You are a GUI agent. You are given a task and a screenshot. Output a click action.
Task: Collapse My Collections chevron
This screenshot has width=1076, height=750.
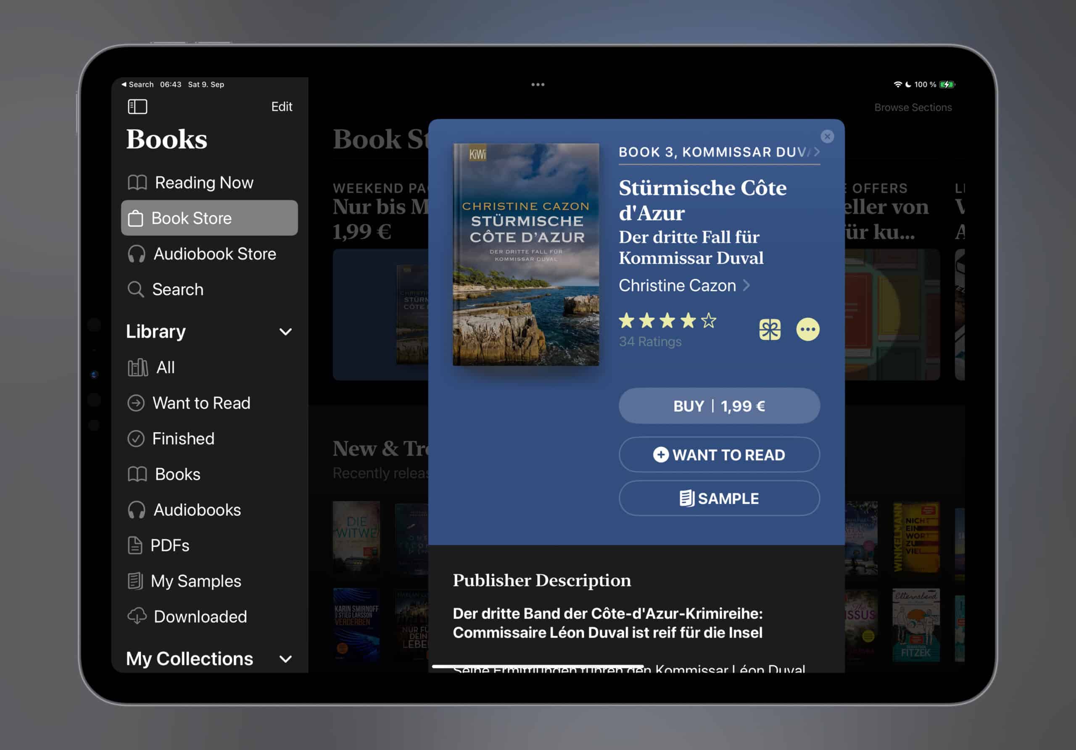[285, 659]
